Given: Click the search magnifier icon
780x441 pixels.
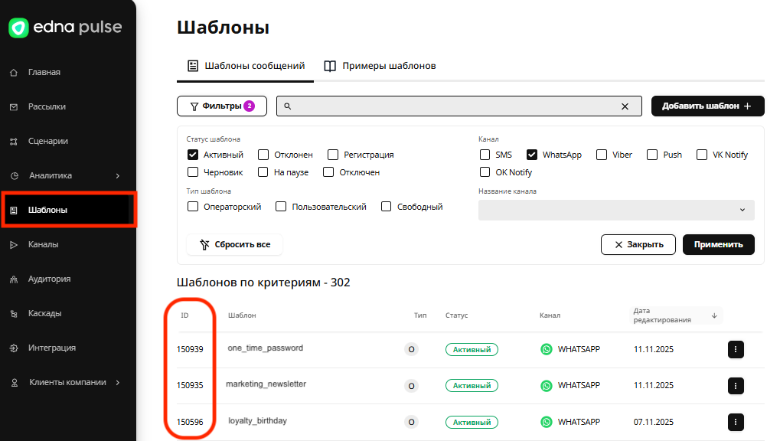Looking at the screenshot, I should 288,106.
